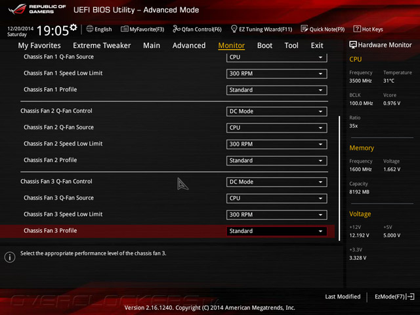
Task: Click the +3.3V reading 3.328 V
Action: [358, 258]
